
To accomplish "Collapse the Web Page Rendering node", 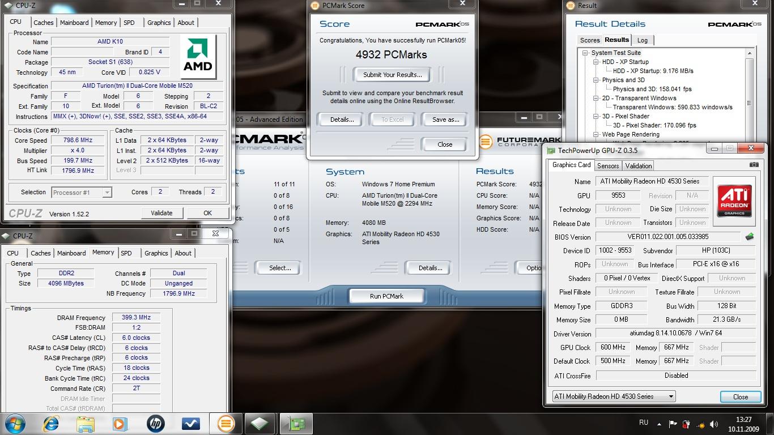I will coord(596,134).
